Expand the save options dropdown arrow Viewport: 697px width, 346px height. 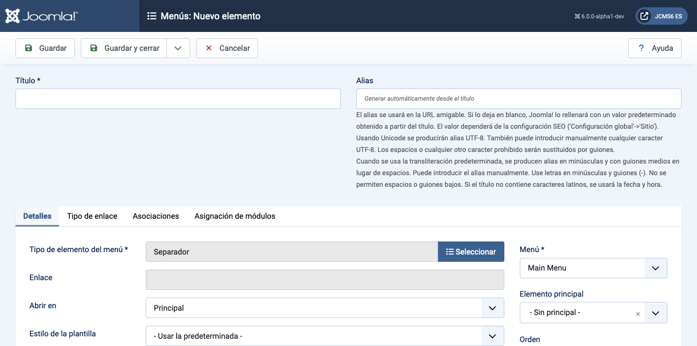coord(178,48)
